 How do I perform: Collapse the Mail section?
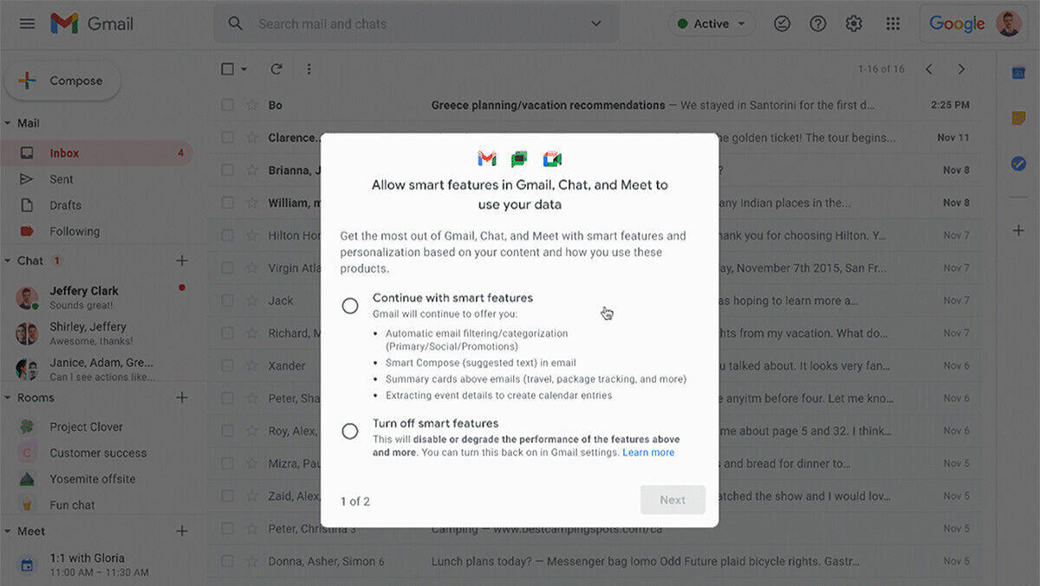point(8,123)
